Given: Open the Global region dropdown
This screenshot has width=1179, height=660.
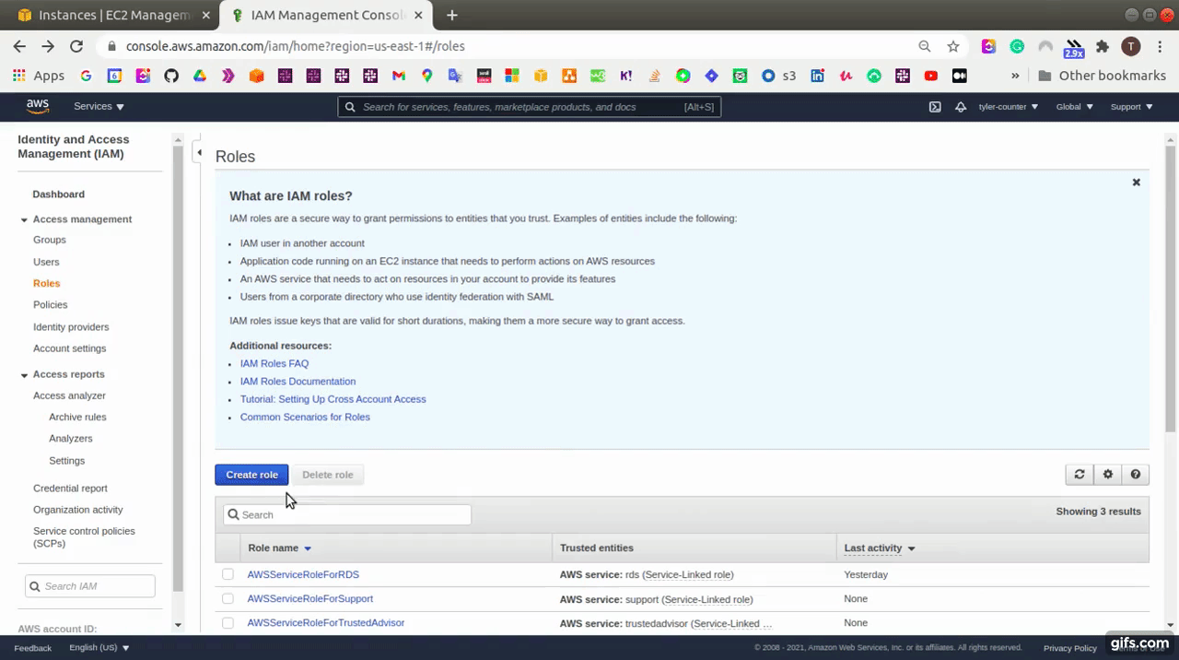Looking at the screenshot, I should coord(1075,107).
